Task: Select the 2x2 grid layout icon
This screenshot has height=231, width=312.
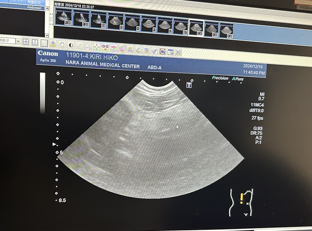Action: click(x=26, y=41)
